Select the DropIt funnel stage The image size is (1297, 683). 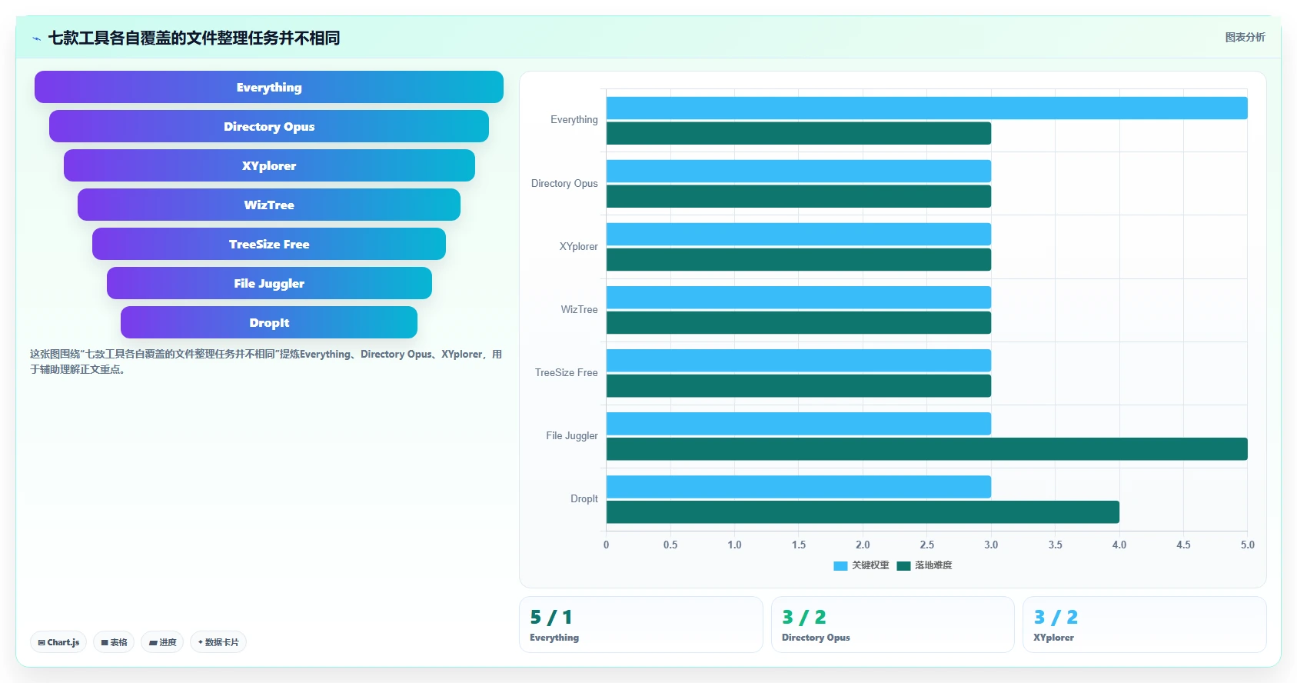(269, 322)
